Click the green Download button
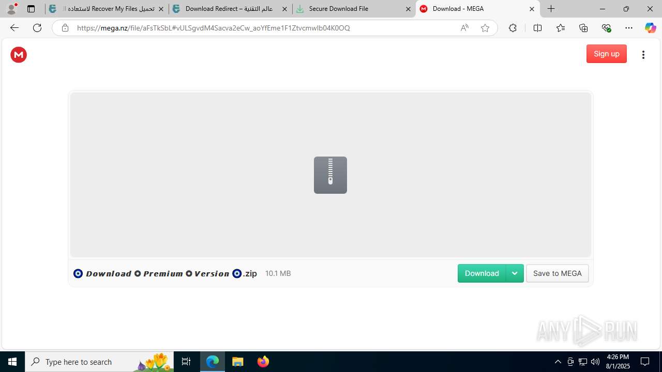This screenshot has width=662, height=372. (482, 273)
